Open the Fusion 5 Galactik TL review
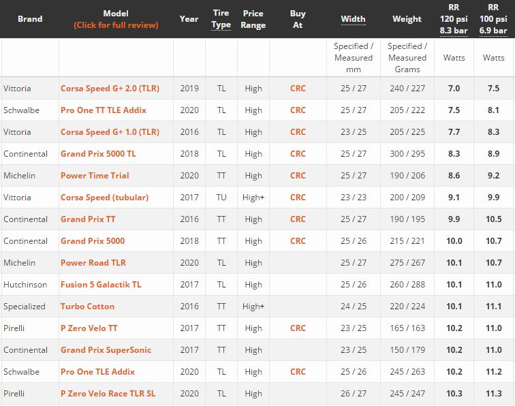The height and width of the screenshot is (406, 515). pyautogui.click(x=101, y=285)
